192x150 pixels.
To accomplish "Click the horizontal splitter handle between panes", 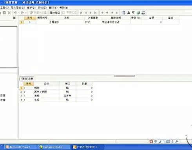I will click(124, 76).
